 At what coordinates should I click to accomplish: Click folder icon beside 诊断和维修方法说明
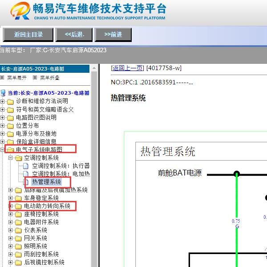click(10, 102)
